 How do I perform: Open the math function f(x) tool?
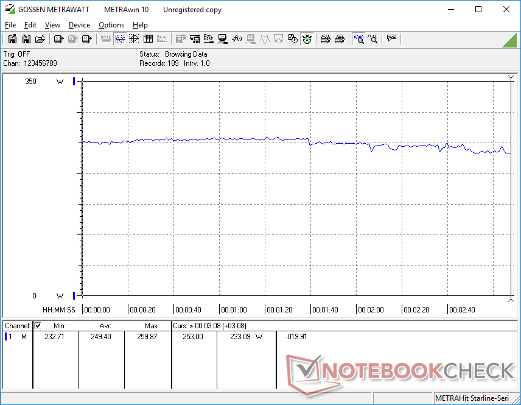pos(237,39)
